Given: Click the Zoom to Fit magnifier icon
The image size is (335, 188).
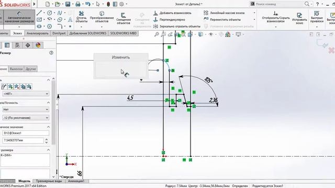Looking at the screenshot, I should click(157, 34).
